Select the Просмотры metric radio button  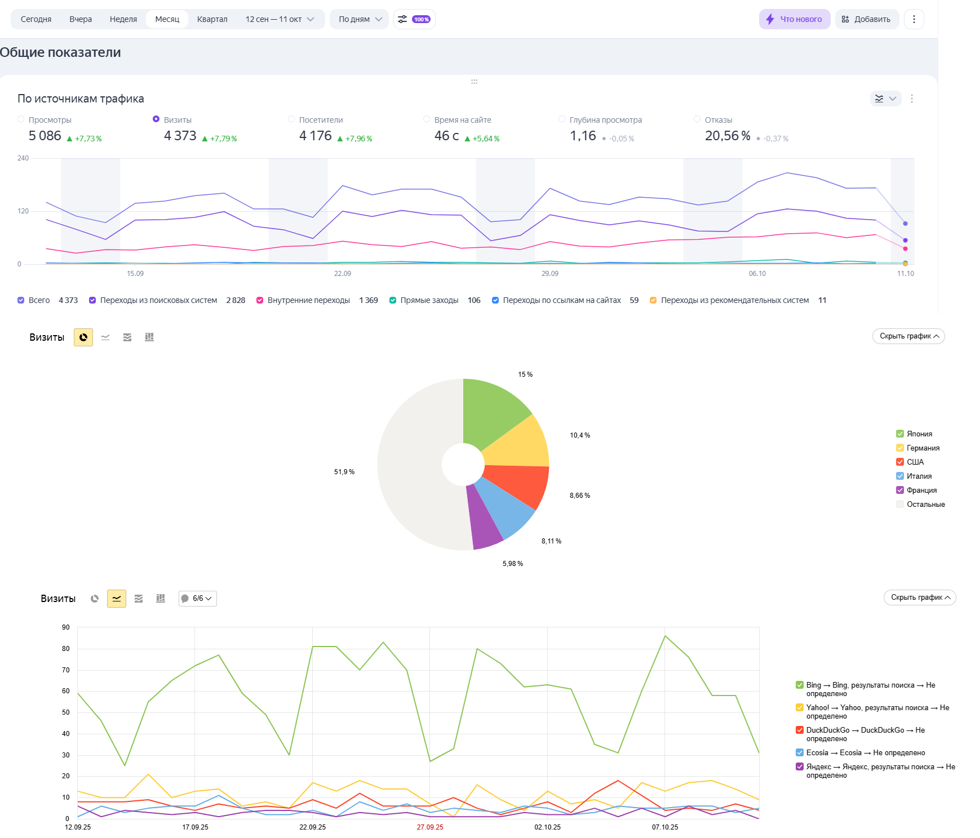[x=21, y=119]
